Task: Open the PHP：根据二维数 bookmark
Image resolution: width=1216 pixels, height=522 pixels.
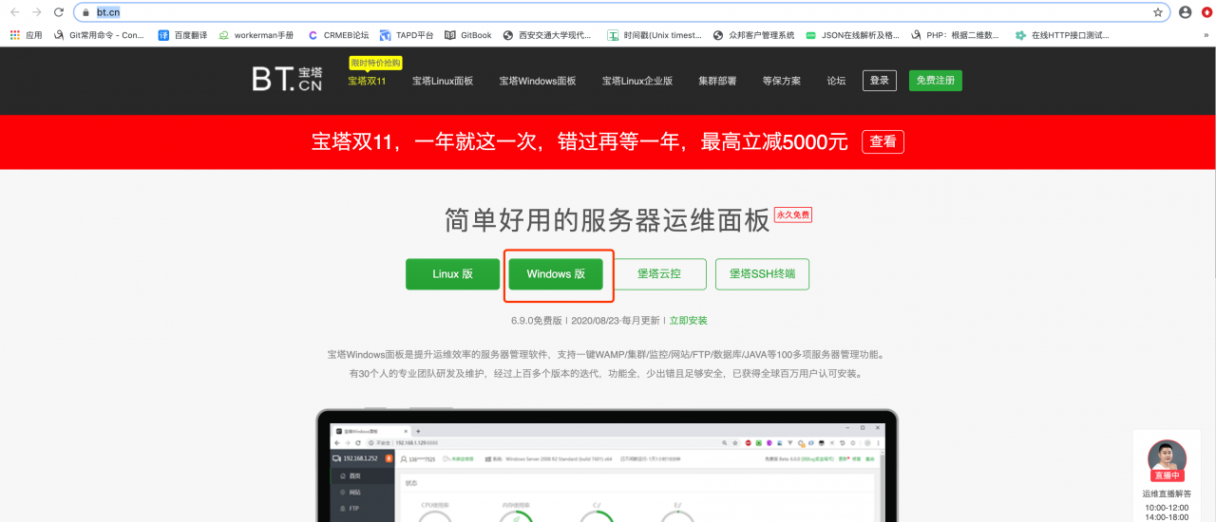Action: coord(956,35)
